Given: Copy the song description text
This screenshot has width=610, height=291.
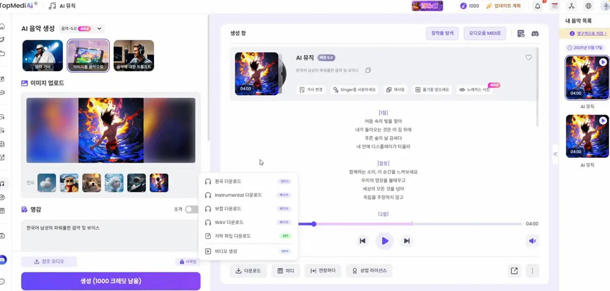Looking at the screenshot, I should 368,71.
